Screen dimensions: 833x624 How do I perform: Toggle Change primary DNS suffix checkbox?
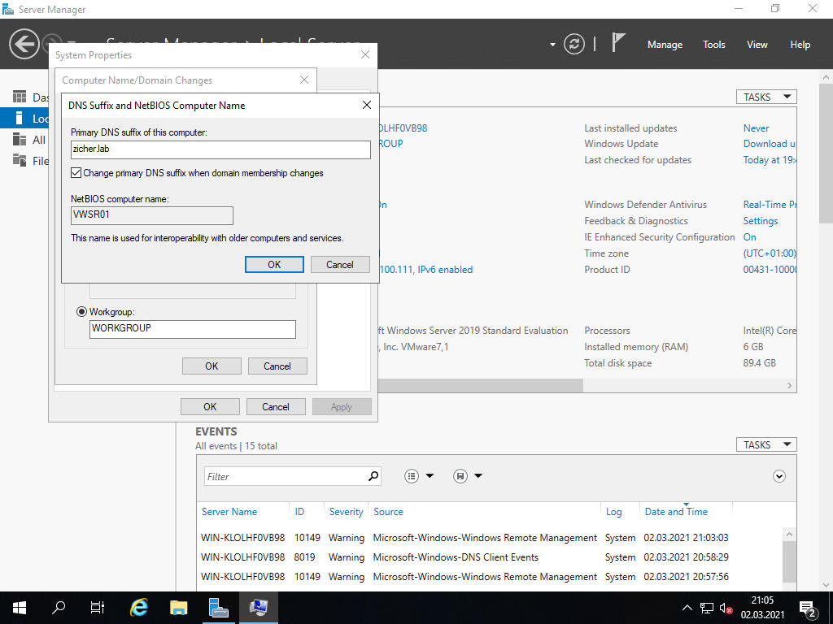point(76,173)
